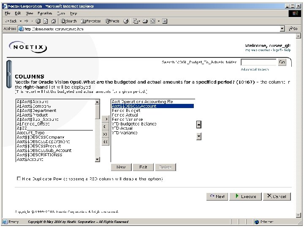
Task: Click the Cancel button
Action: (277, 196)
